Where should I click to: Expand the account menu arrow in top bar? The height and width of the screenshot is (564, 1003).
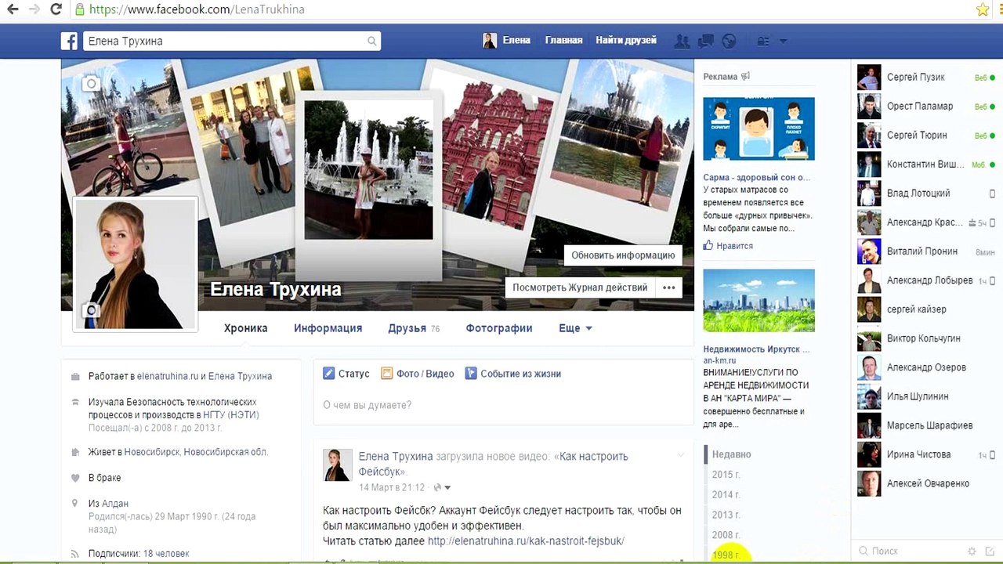783,41
